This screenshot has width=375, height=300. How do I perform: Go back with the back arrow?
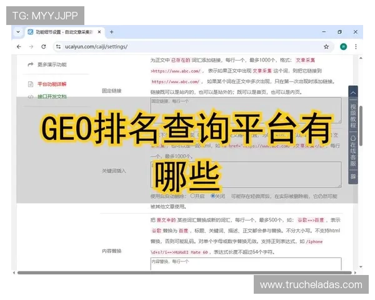[x=19, y=47]
